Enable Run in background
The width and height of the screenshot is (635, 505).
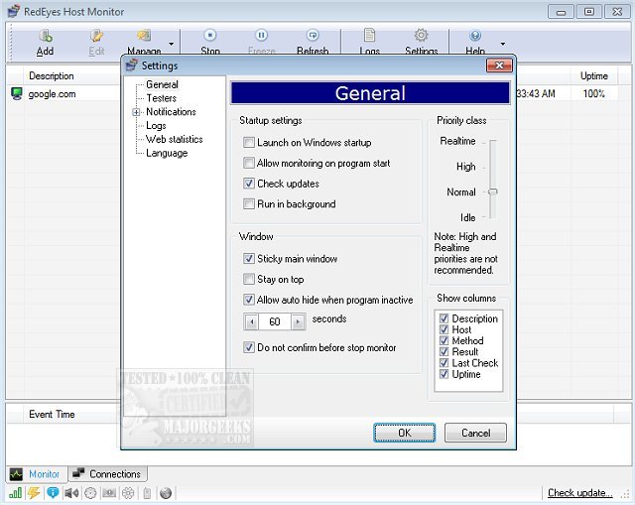[249, 203]
